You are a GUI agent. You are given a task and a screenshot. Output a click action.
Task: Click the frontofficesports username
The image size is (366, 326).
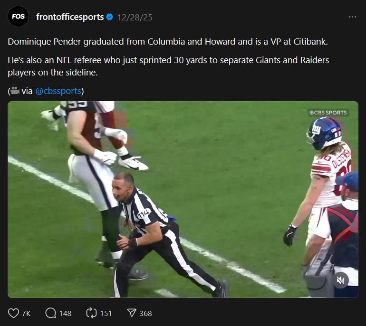(70, 17)
